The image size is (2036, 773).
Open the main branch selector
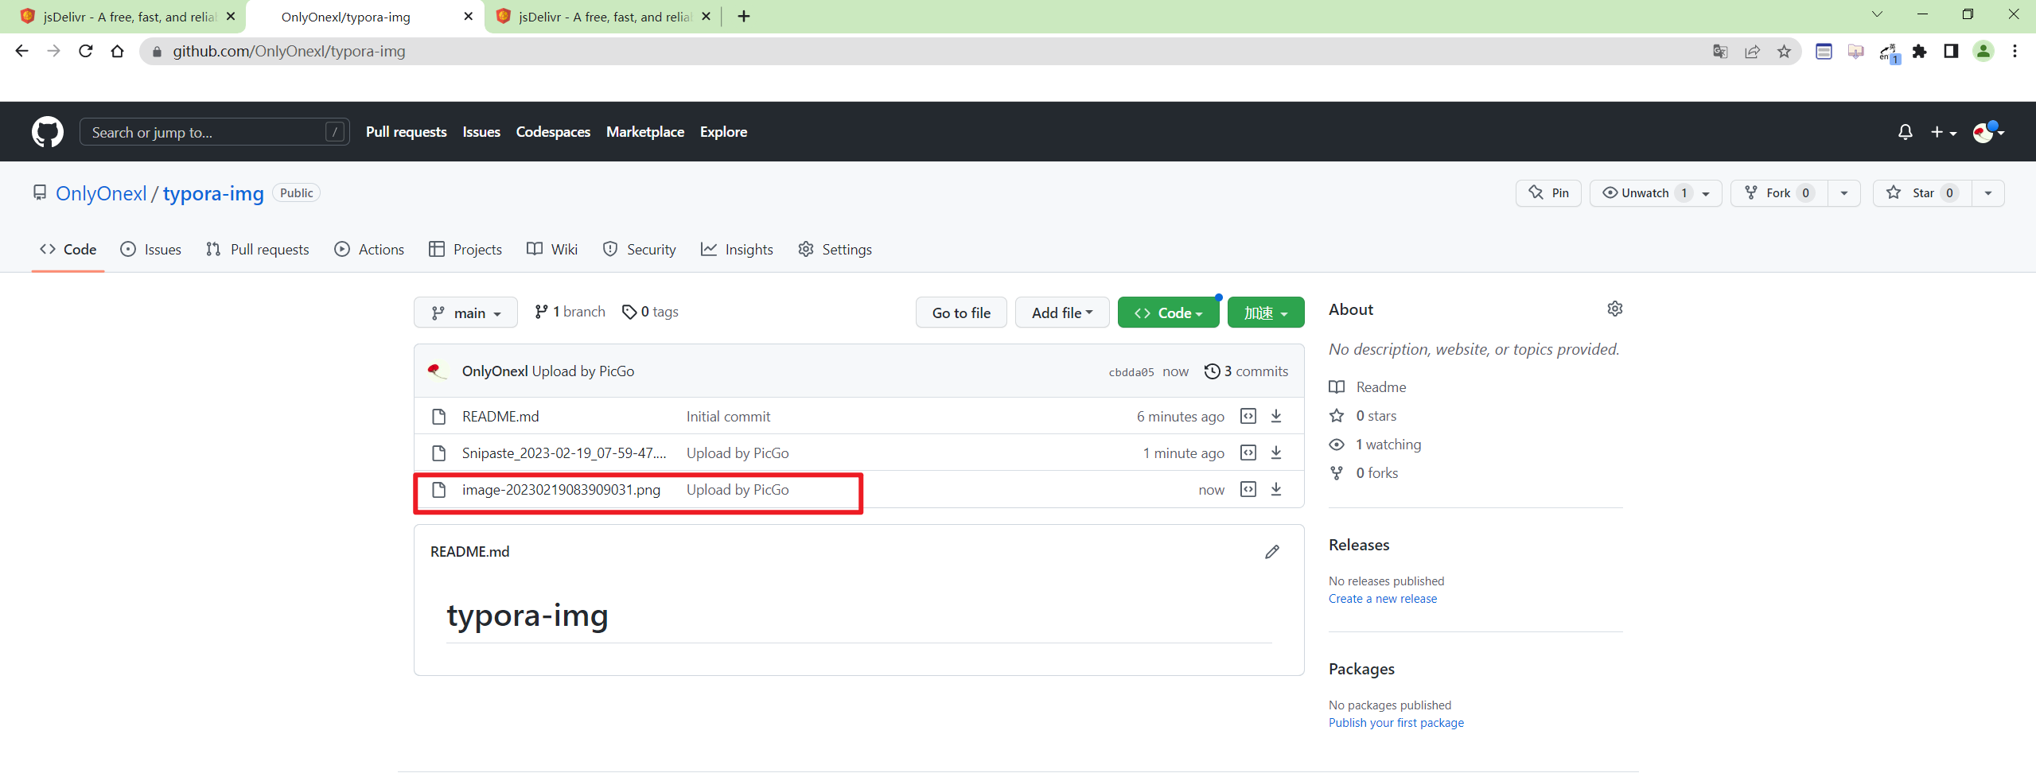[465, 313]
